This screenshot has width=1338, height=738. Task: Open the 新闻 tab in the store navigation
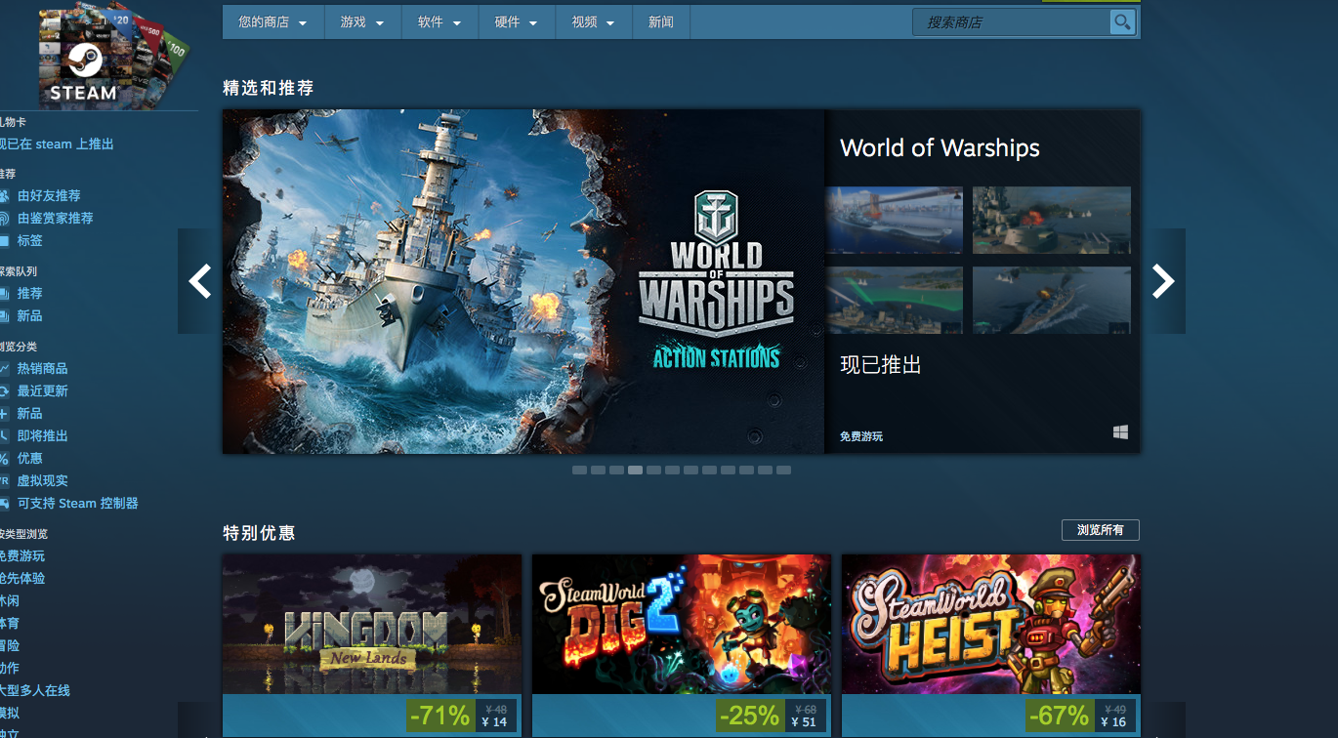[661, 22]
